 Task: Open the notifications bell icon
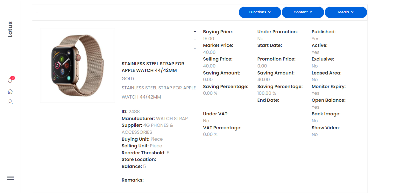[10, 80]
